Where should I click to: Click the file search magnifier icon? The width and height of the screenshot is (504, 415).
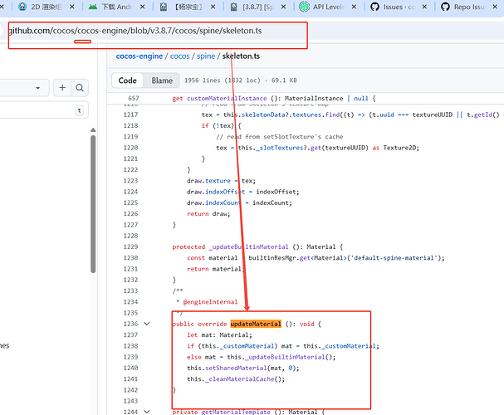(80, 88)
